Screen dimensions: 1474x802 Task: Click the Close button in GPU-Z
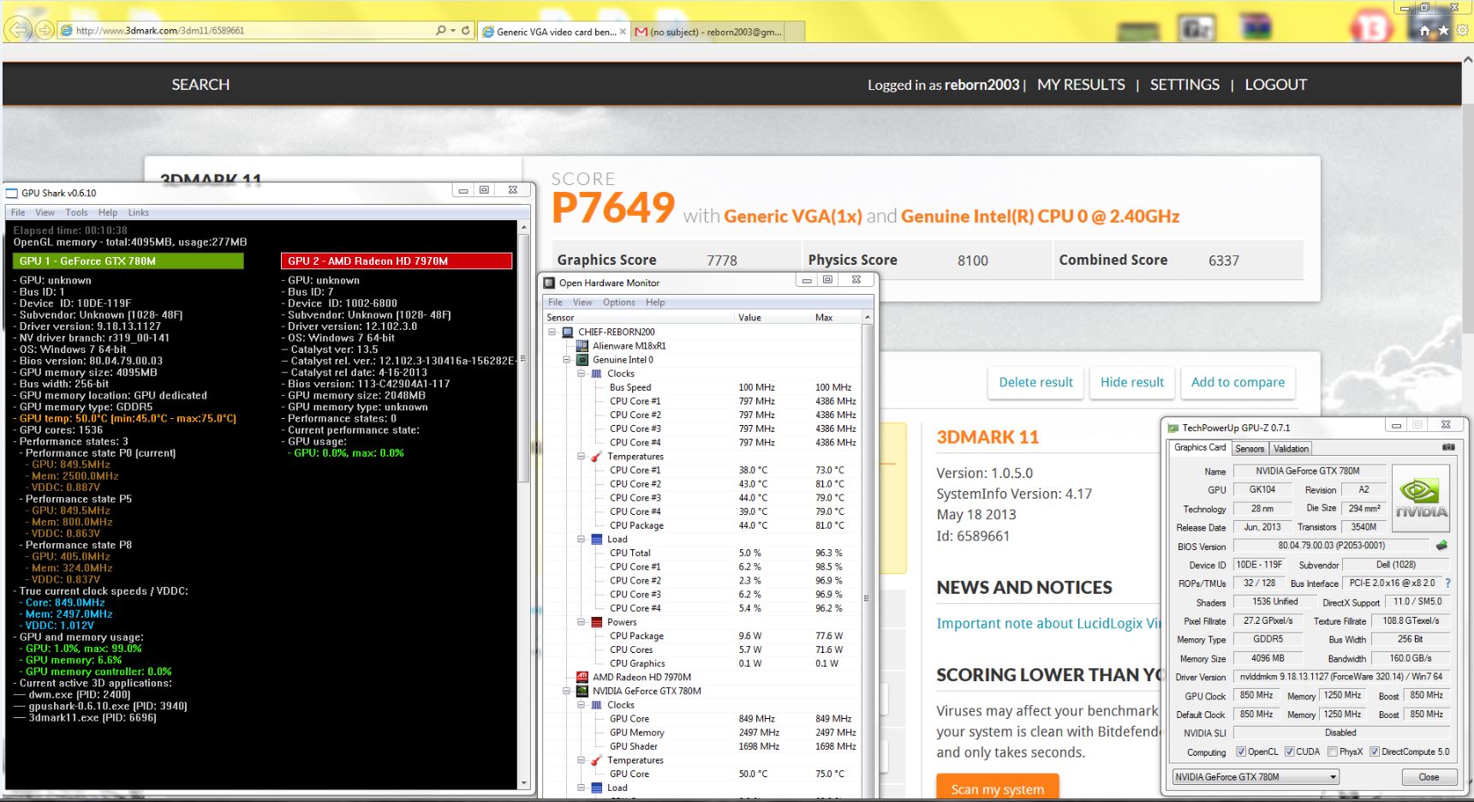point(1429,777)
